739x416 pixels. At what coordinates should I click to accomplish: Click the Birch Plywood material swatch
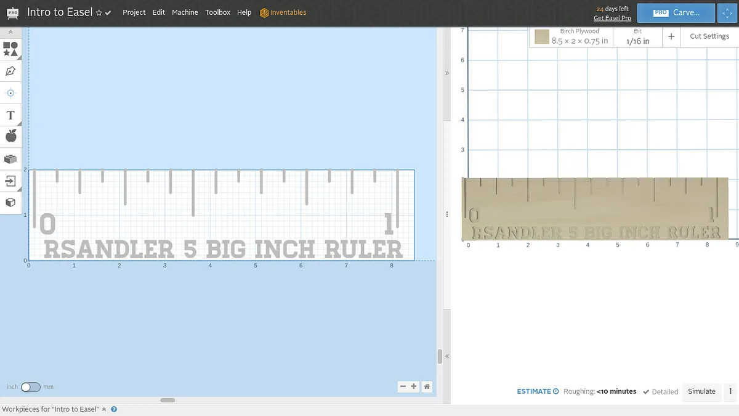(542, 37)
